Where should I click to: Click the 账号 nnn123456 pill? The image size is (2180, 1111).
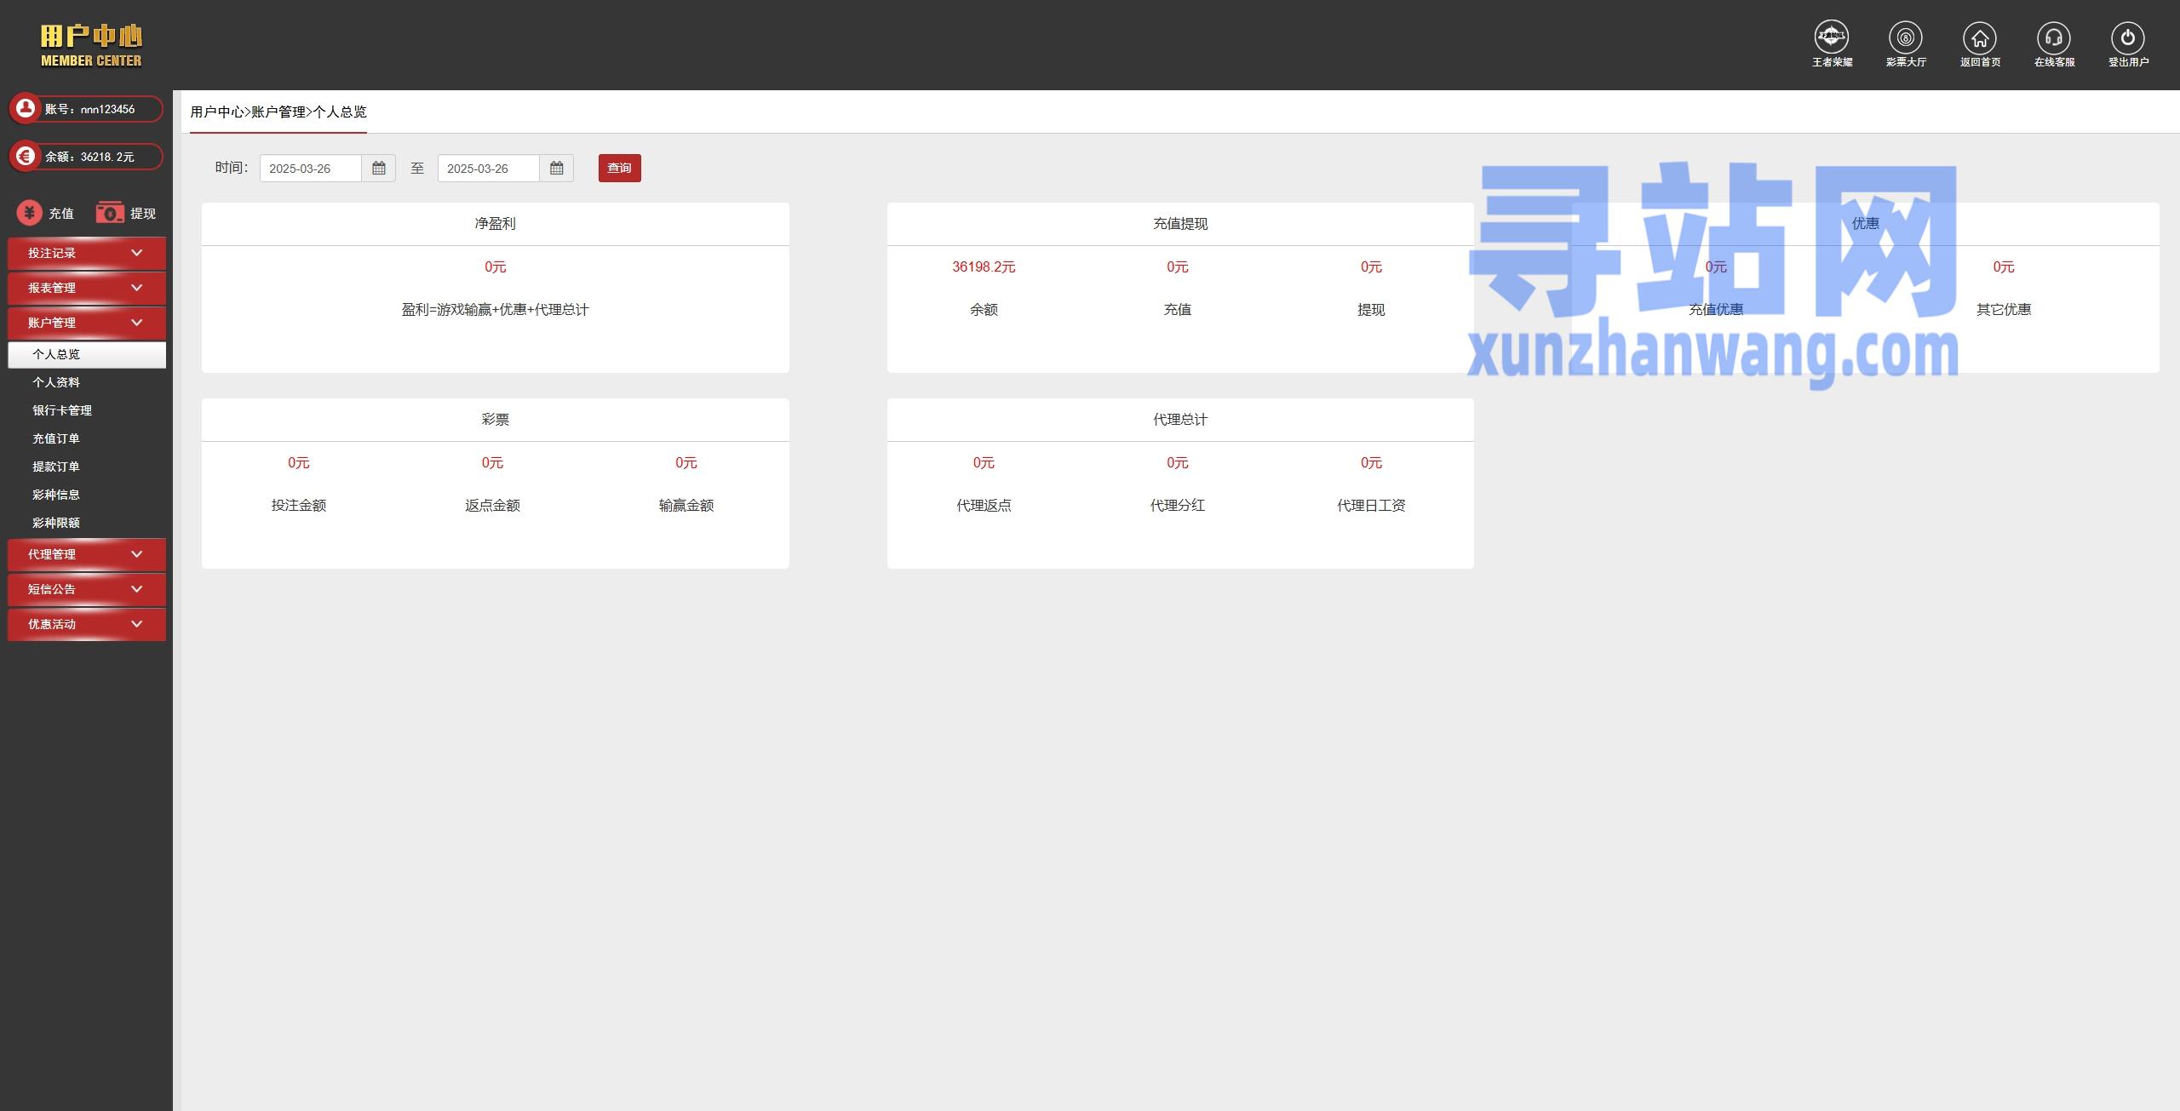pyautogui.click(x=86, y=109)
